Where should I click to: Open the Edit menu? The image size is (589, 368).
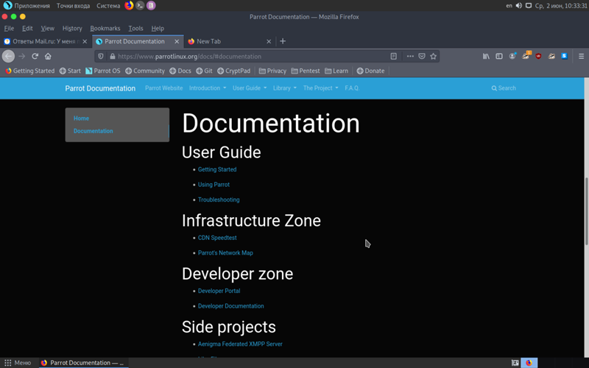point(27,29)
